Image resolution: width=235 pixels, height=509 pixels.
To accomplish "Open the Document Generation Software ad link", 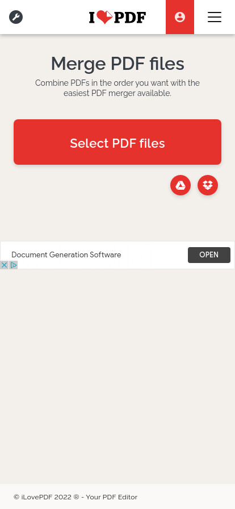I will pos(66,255).
